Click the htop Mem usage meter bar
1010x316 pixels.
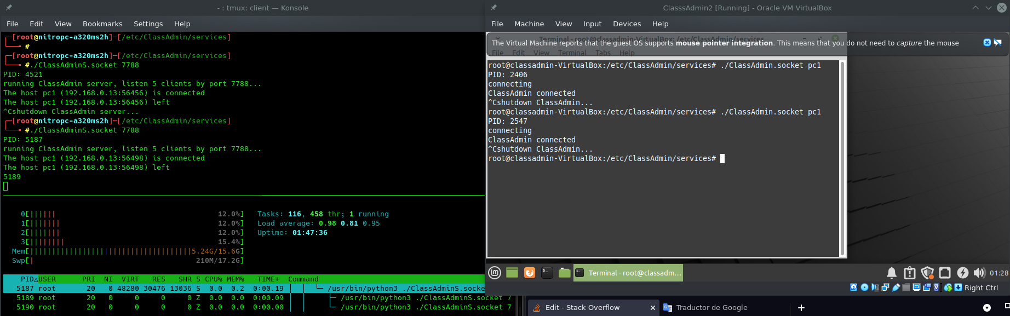[128, 251]
